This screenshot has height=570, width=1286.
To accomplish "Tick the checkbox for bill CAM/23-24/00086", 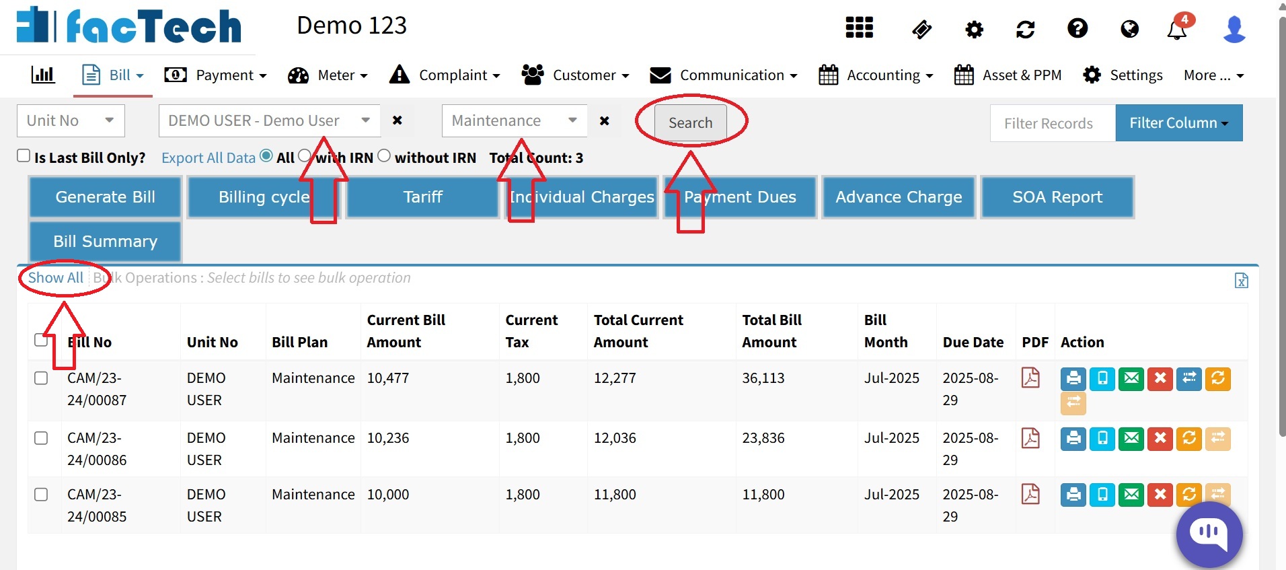I will point(41,438).
